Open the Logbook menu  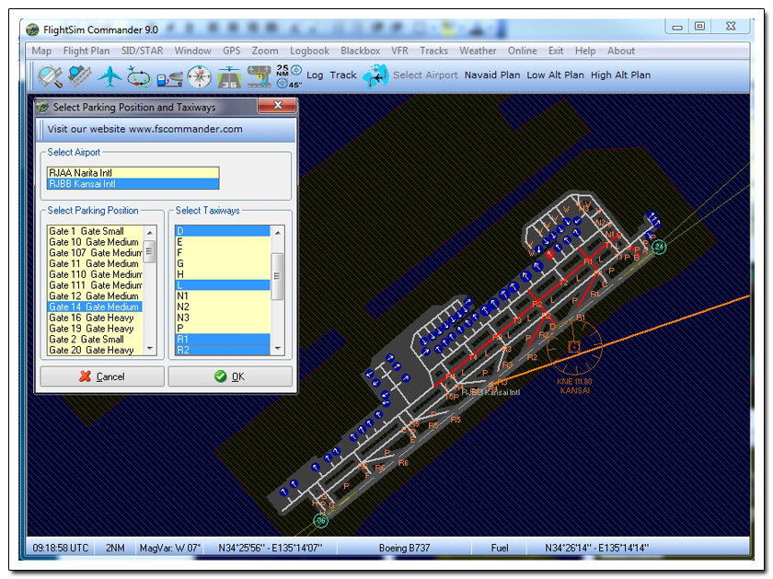[309, 51]
